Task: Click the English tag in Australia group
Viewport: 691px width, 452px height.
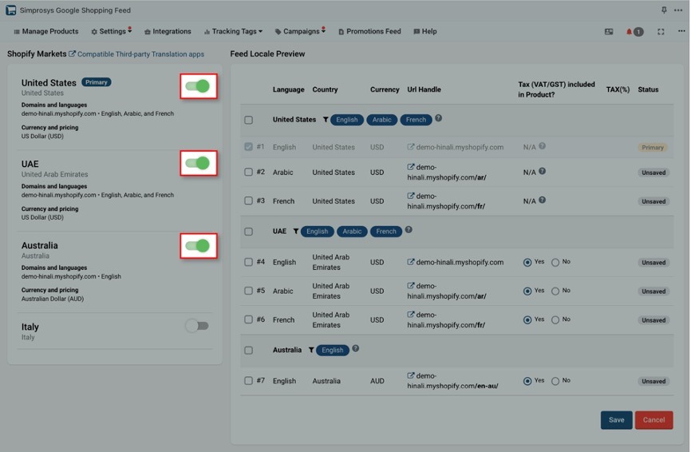Action: (x=332, y=350)
